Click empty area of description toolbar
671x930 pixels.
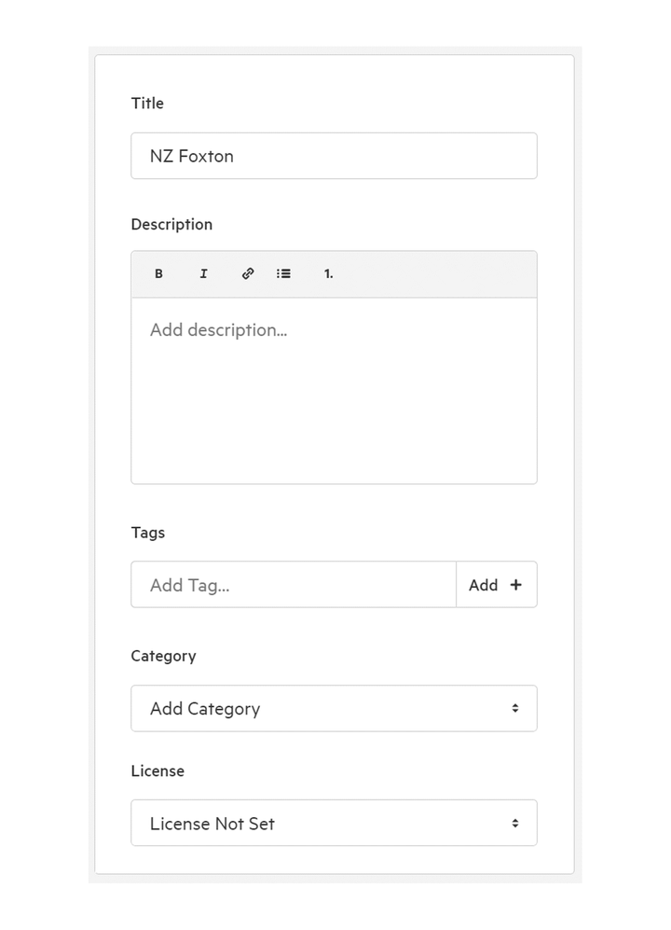(435, 274)
